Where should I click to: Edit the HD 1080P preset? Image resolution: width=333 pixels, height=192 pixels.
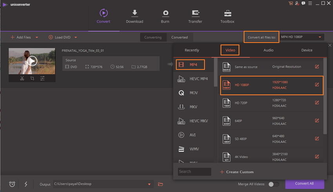(x=317, y=85)
